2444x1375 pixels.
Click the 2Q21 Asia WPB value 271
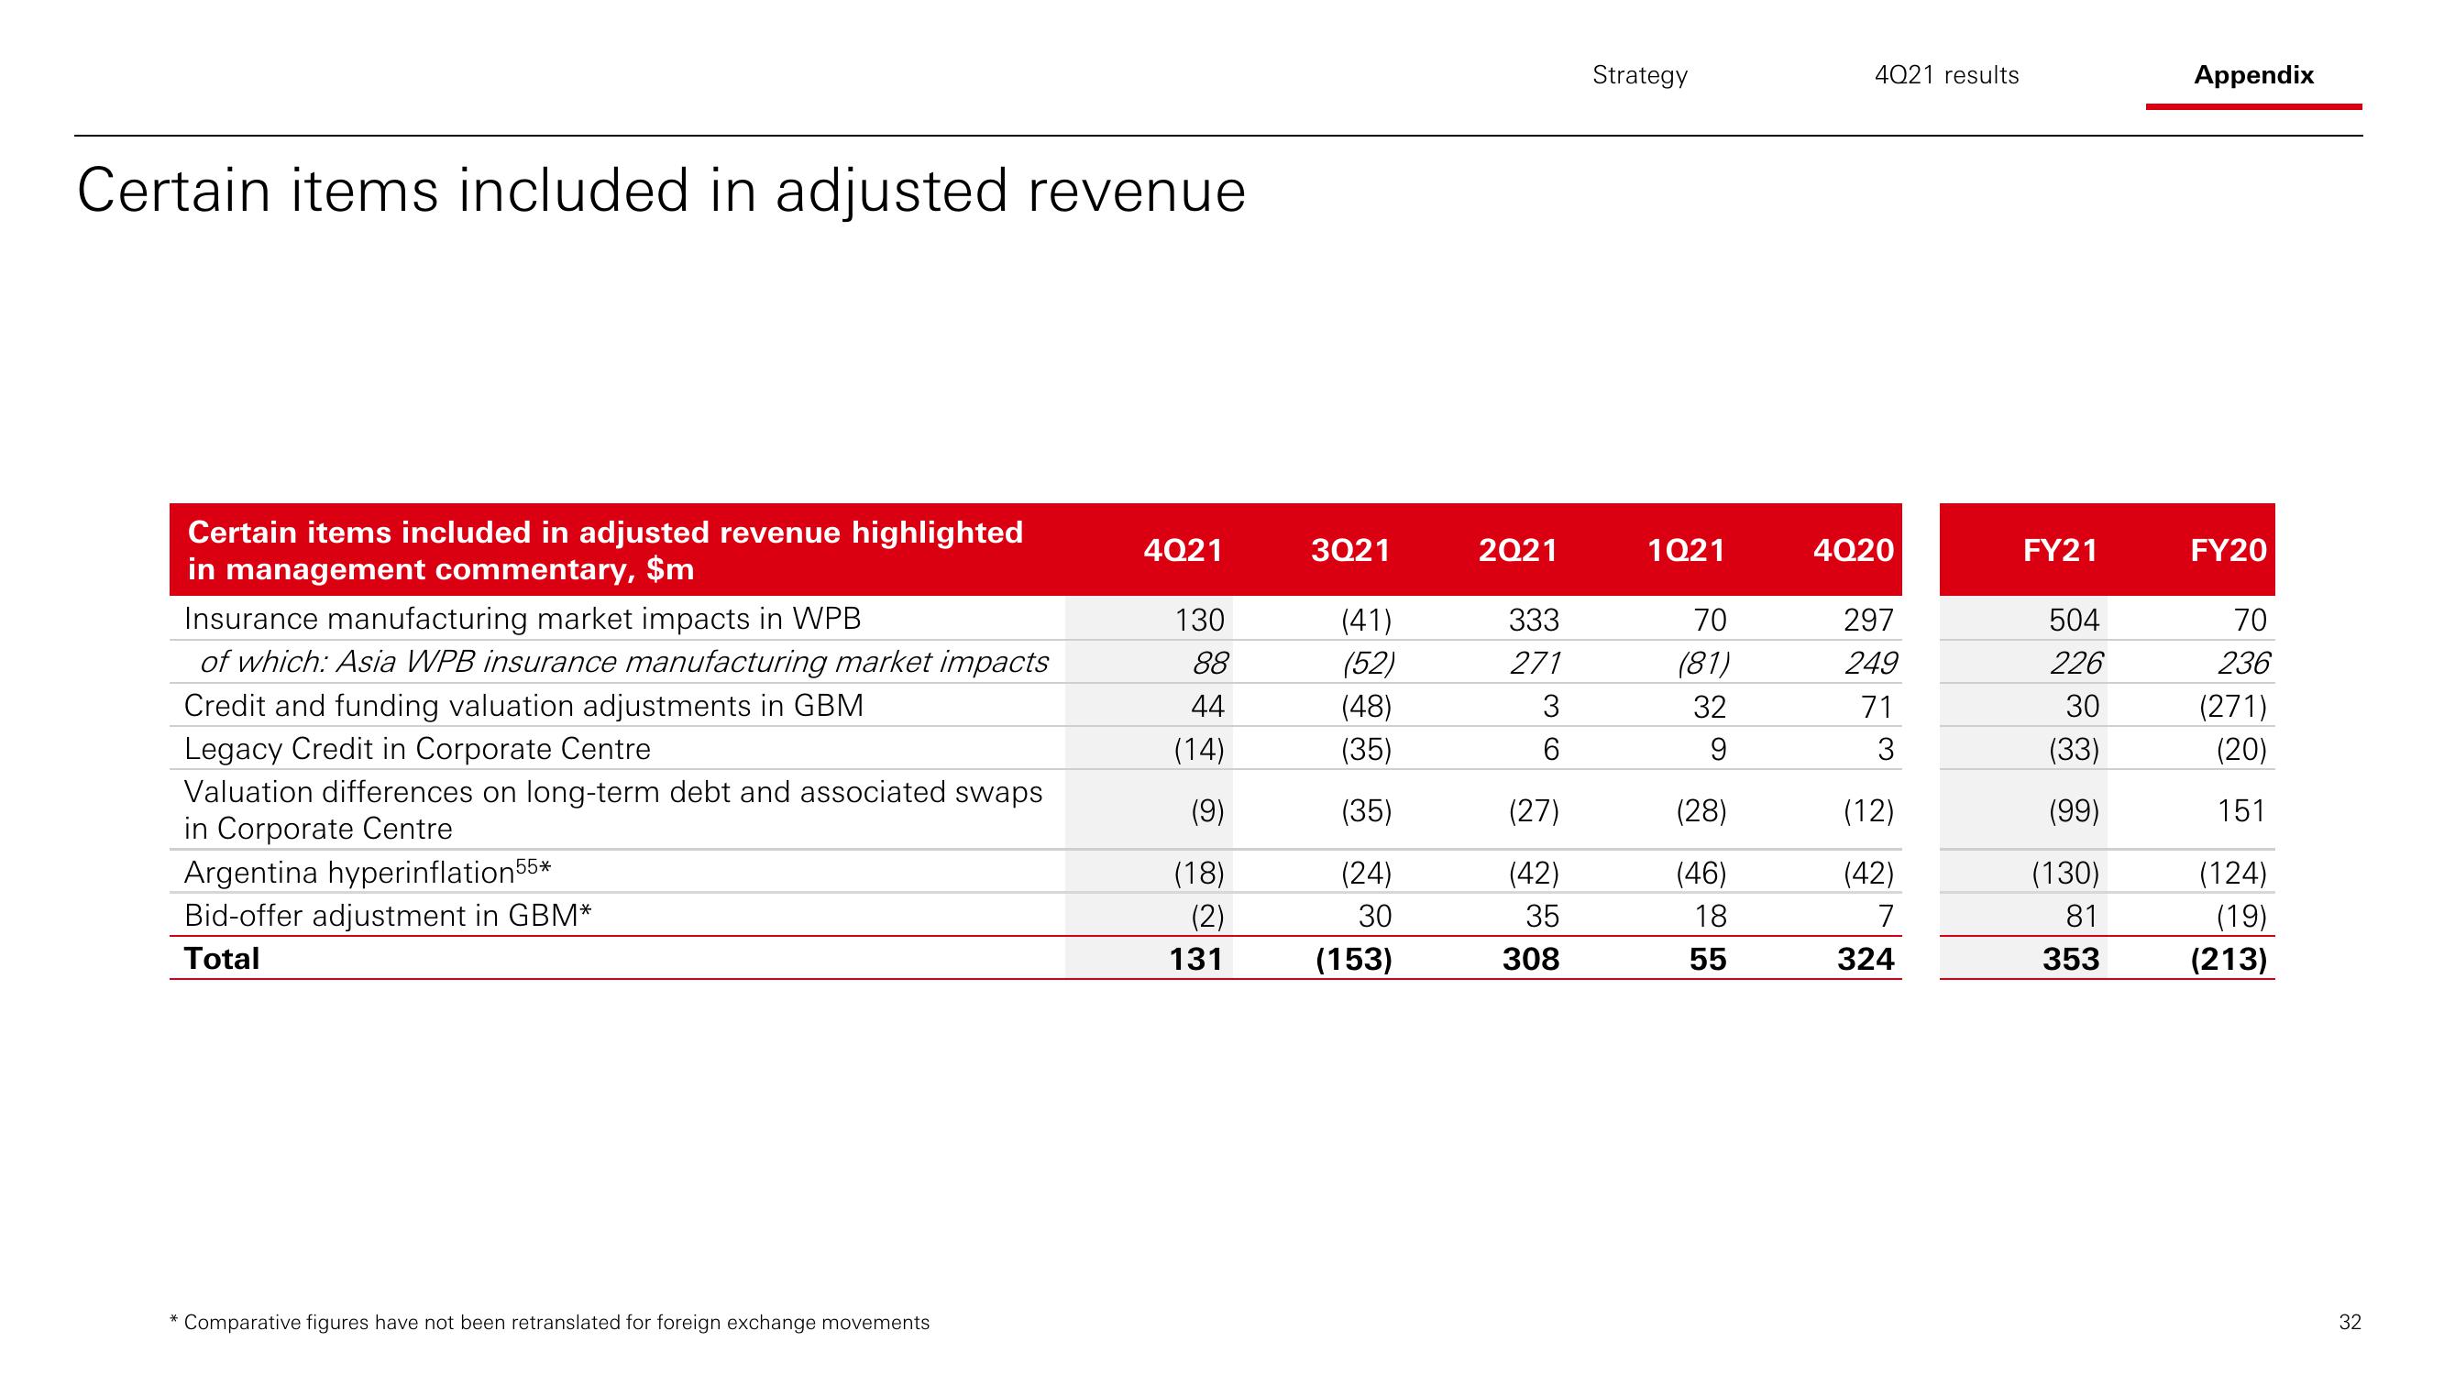click(1536, 663)
